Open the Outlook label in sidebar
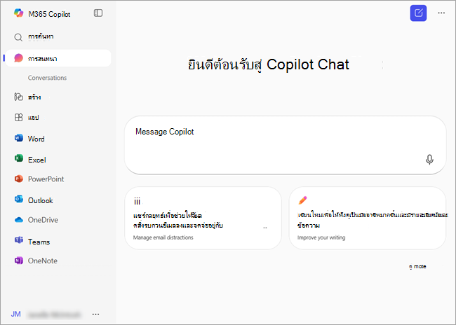The width and height of the screenshot is (456, 325). click(41, 200)
